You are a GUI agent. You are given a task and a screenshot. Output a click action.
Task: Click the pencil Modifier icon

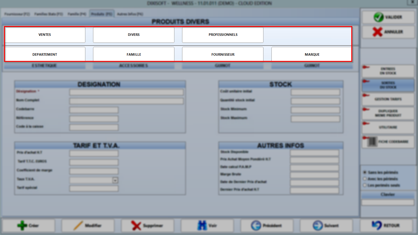coord(78,226)
